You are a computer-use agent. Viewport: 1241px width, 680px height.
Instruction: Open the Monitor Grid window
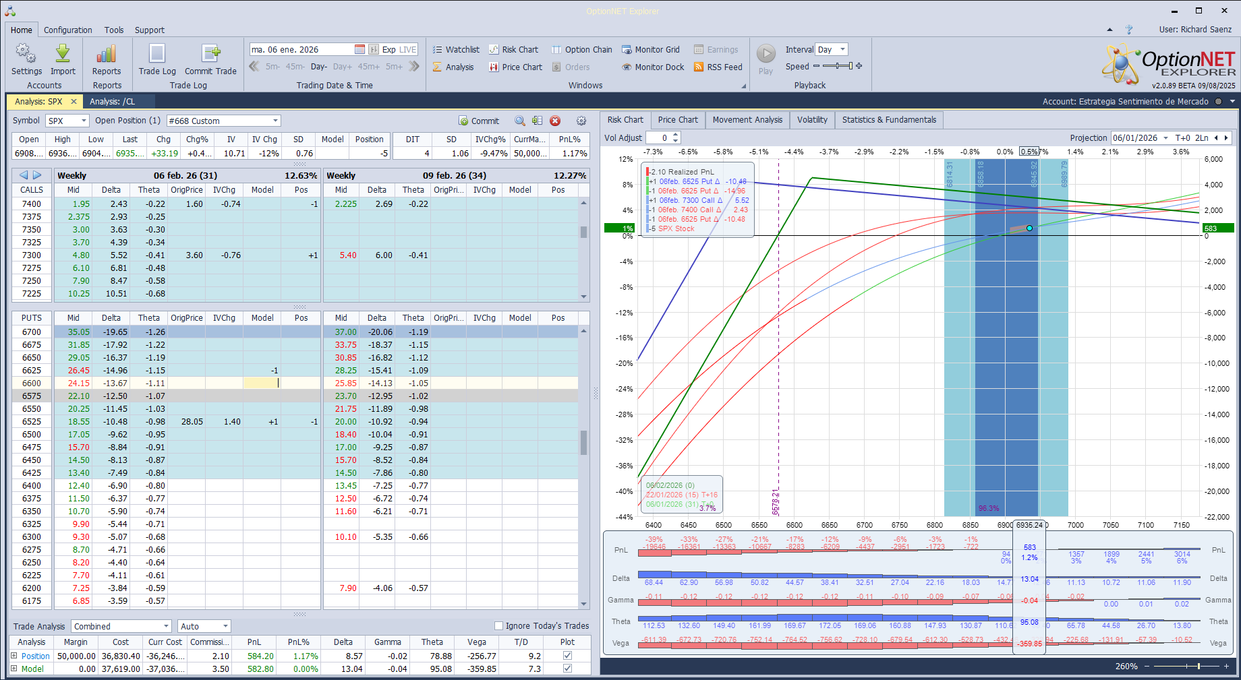point(651,49)
